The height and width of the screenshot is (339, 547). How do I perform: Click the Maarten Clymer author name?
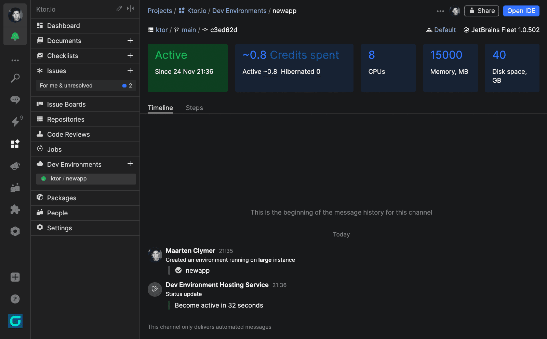pyautogui.click(x=190, y=251)
